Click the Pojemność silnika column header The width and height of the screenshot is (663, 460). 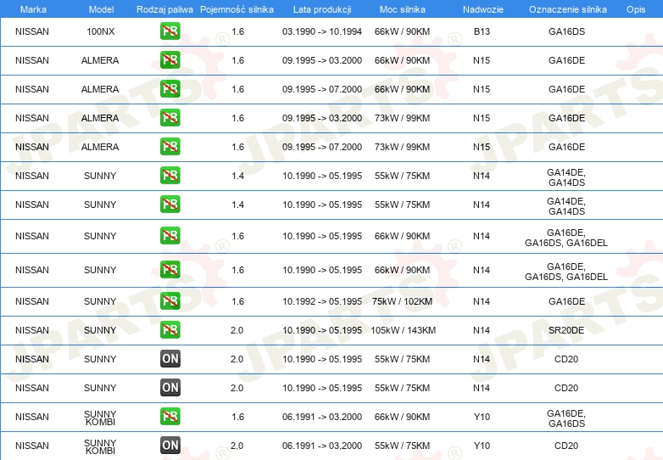point(237,9)
